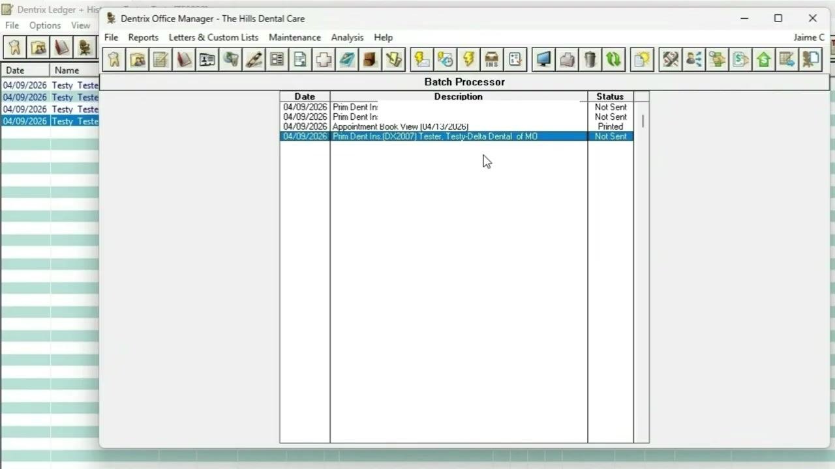The height and width of the screenshot is (469, 835).
Task: Click the tooth icon in the Ledger window toolbar
Action: 15,48
